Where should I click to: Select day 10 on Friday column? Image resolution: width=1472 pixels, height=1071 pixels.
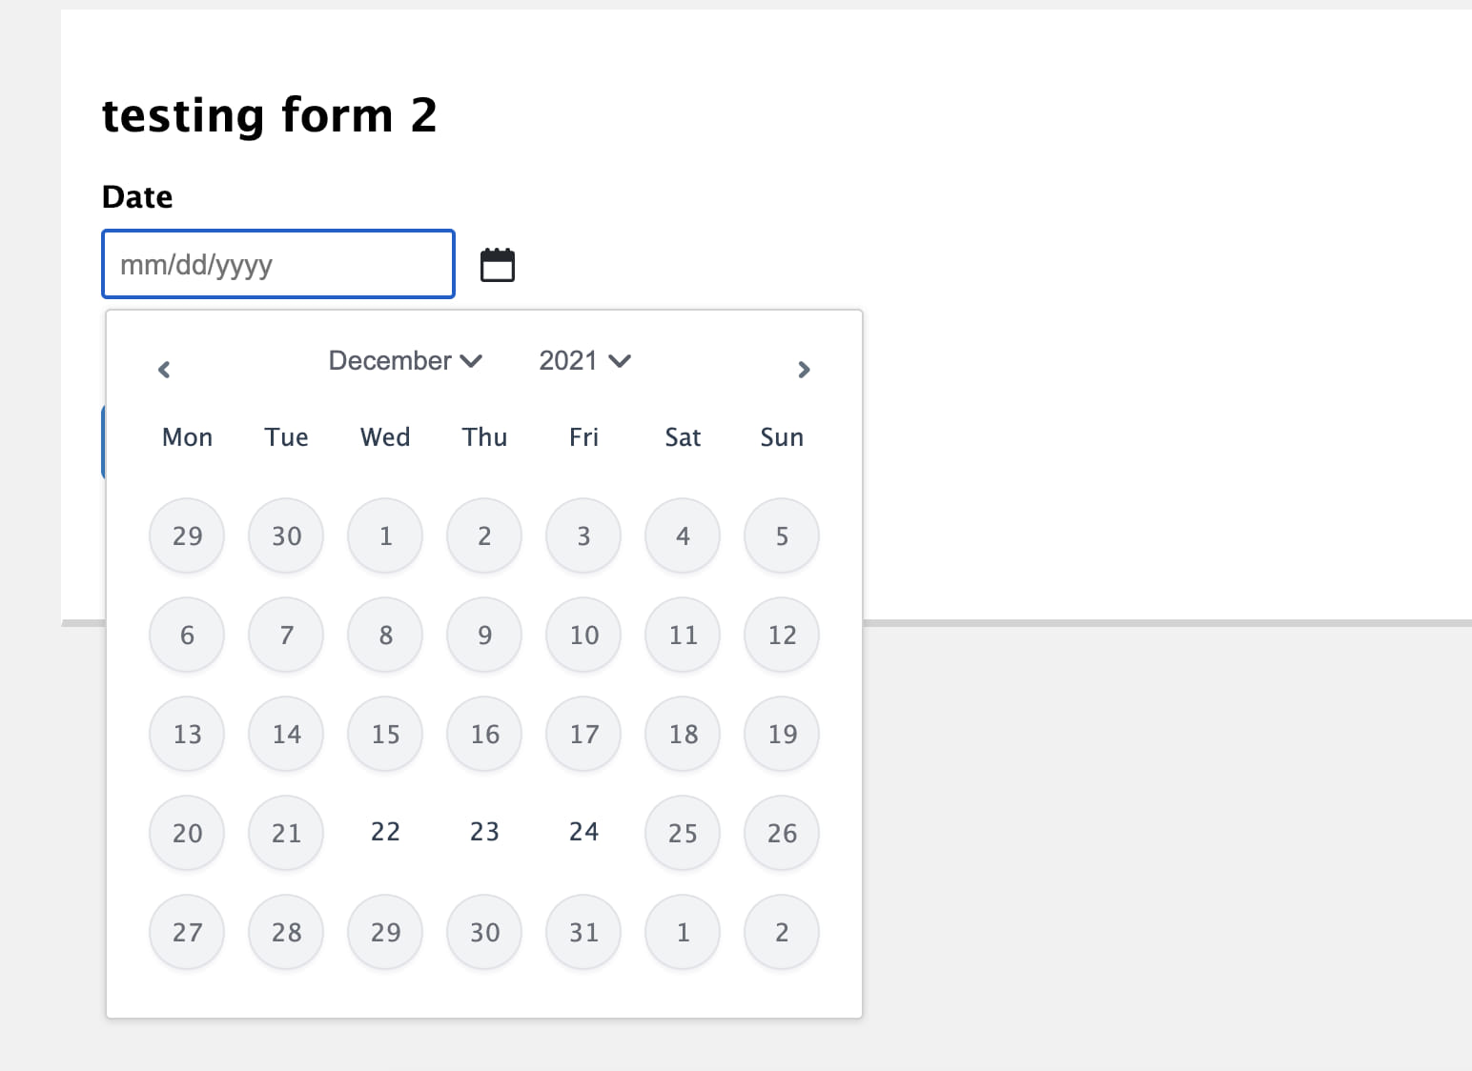tap(583, 635)
